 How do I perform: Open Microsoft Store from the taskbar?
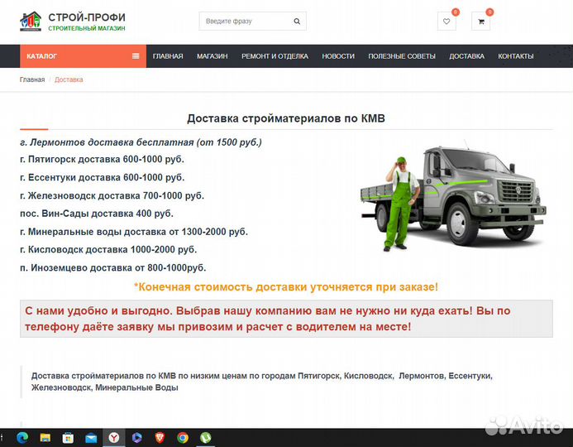click(x=69, y=438)
